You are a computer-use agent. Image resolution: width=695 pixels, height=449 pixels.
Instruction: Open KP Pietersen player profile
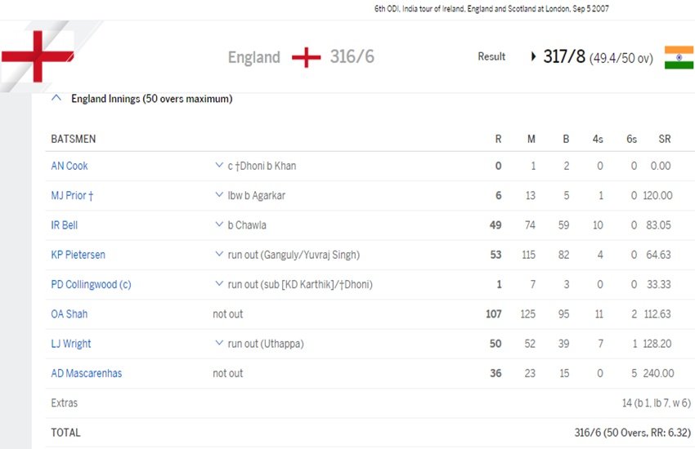(x=78, y=255)
